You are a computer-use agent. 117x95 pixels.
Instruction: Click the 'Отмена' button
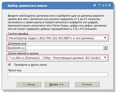[87, 84]
